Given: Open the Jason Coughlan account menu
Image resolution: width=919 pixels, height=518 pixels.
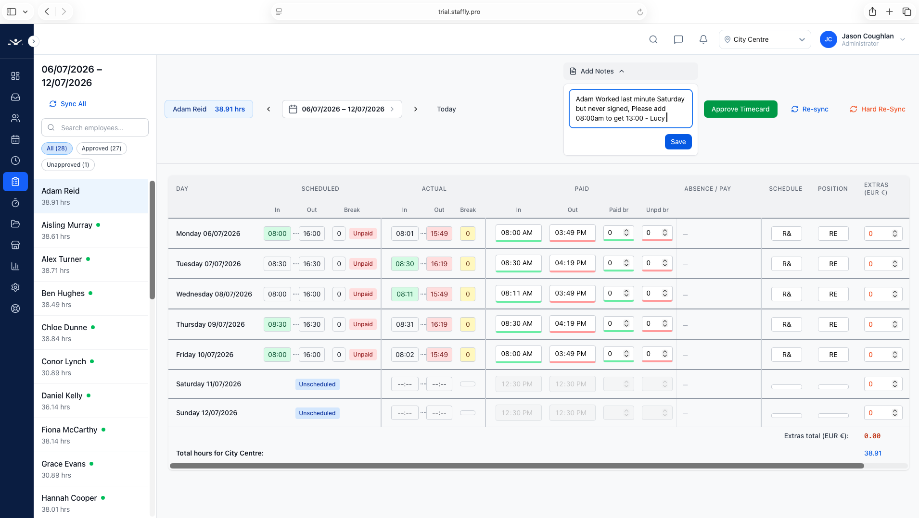Looking at the screenshot, I should (x=864, y=39).
